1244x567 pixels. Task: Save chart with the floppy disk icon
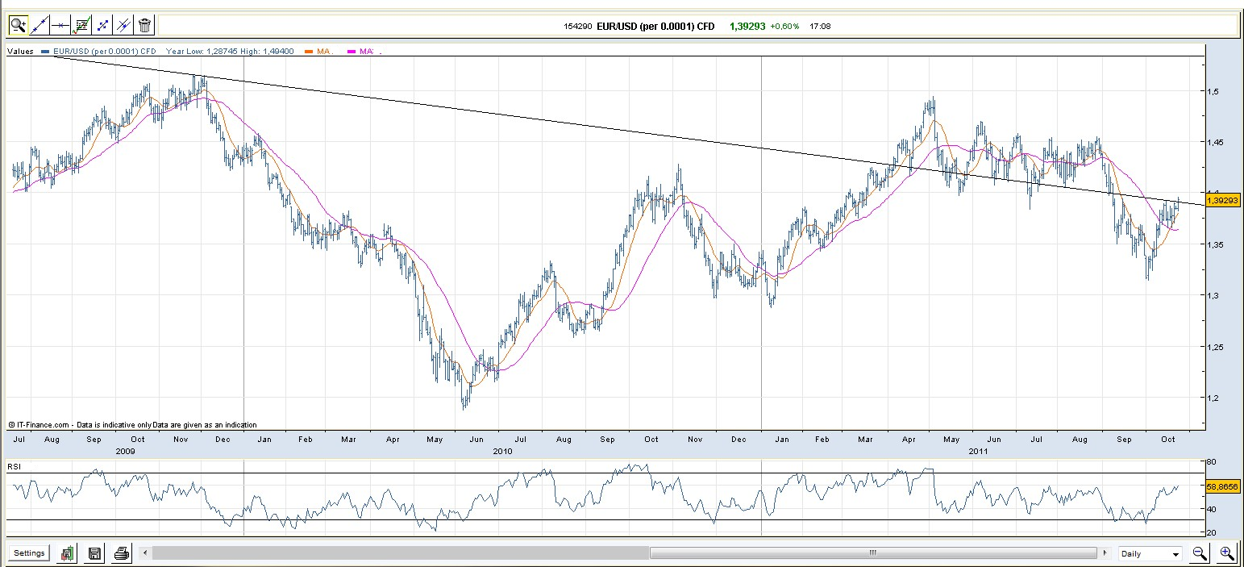click(95, 553)
